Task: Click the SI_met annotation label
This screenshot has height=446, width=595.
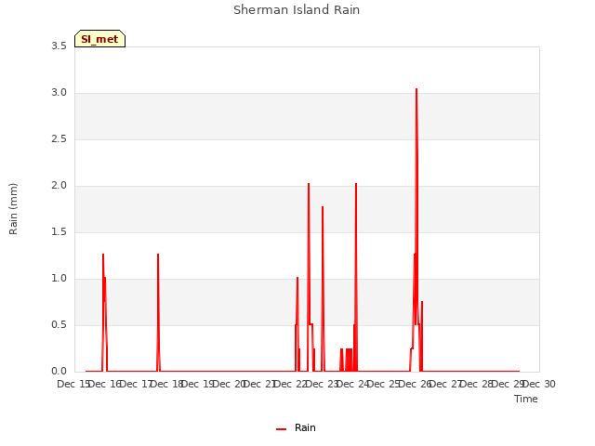Action: coord(99,39)
